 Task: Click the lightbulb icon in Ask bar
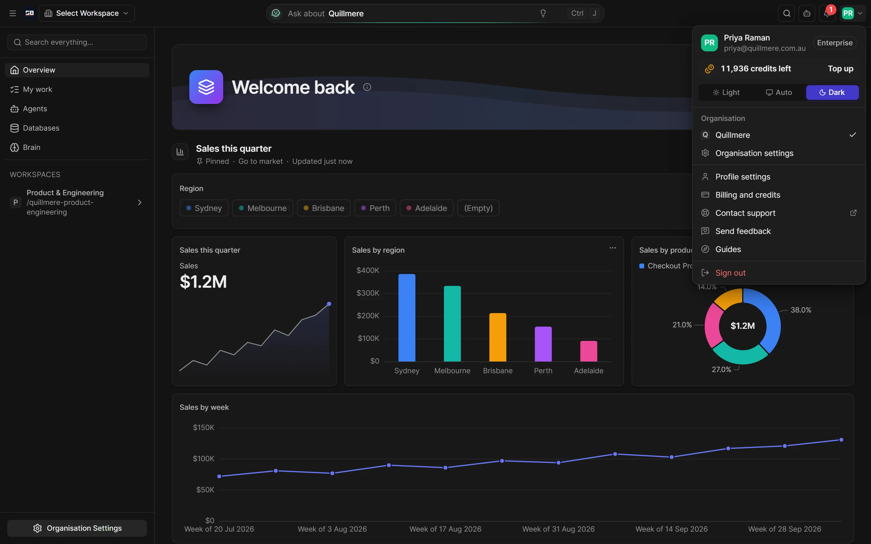tap(543, 13)
